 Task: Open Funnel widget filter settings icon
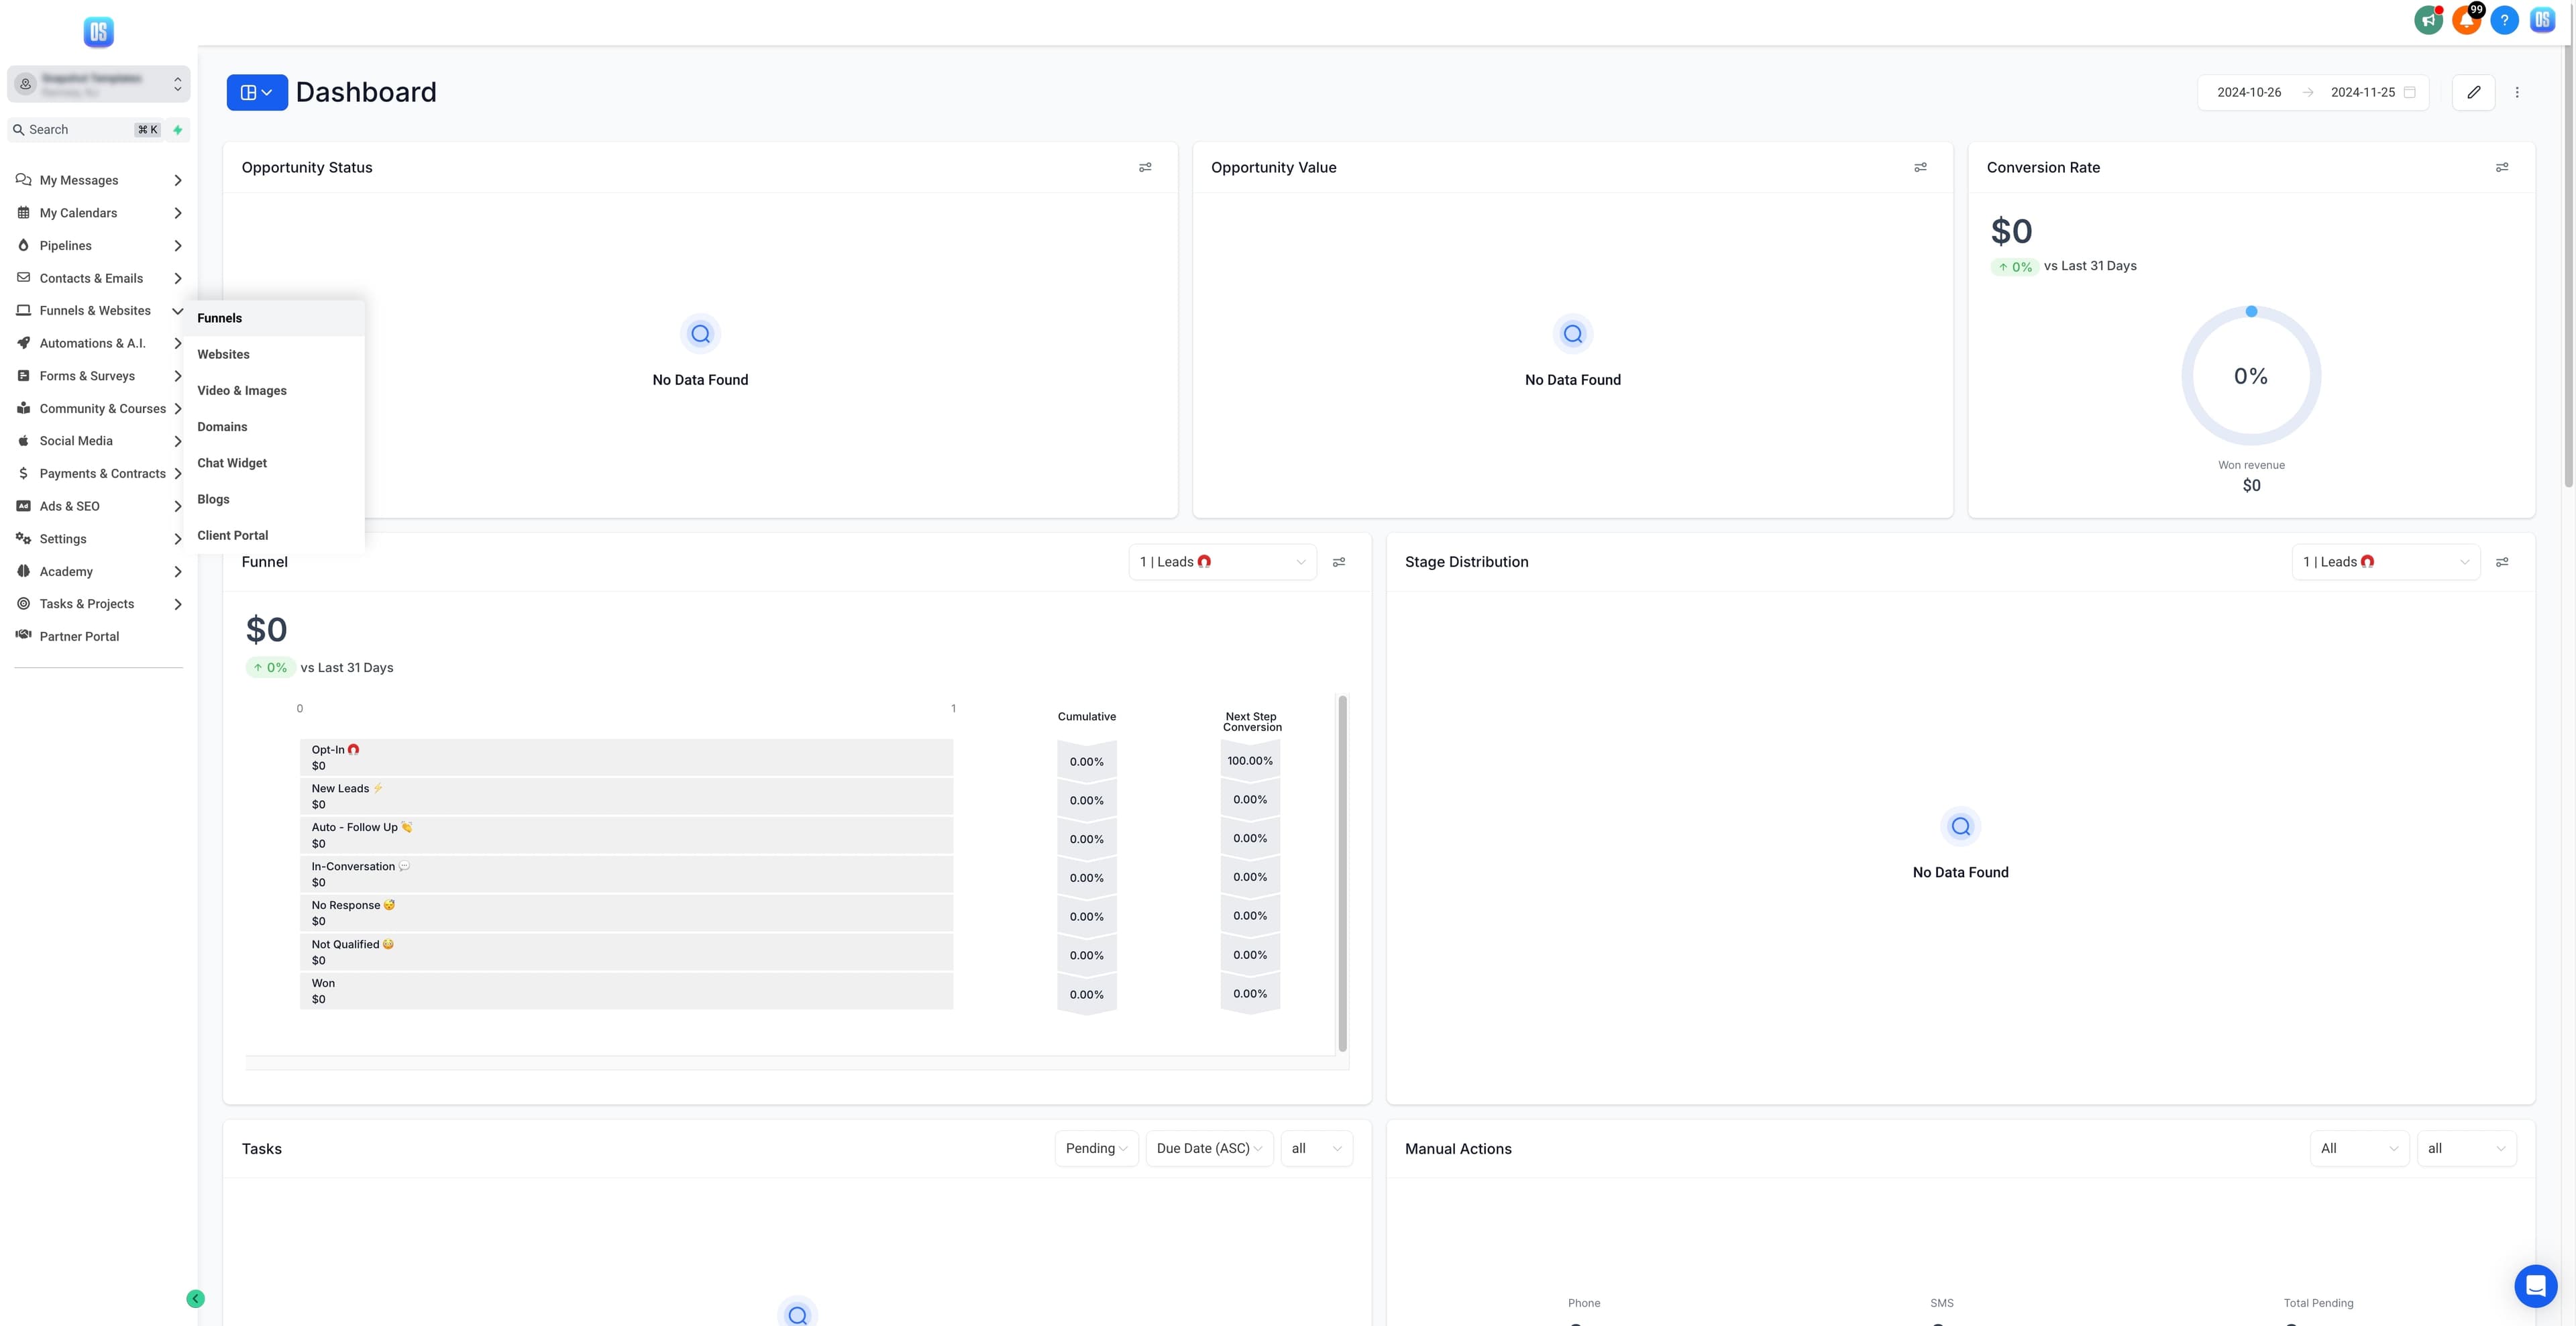click(1339, 562)
